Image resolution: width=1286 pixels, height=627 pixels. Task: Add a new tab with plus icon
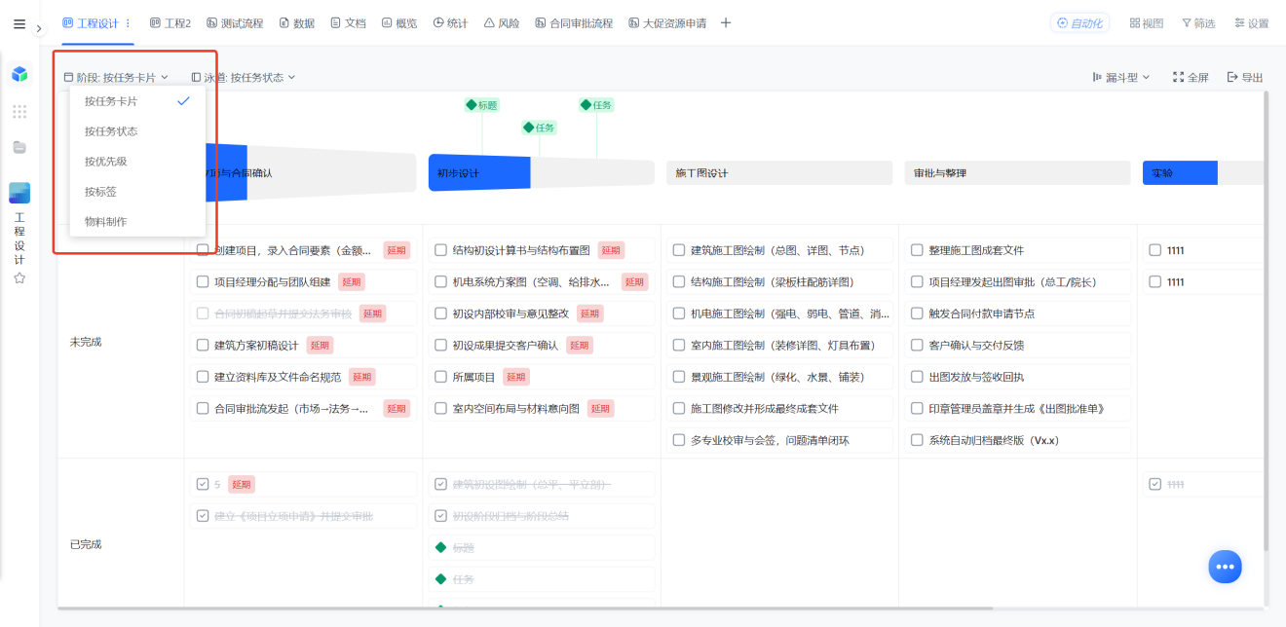726,22
